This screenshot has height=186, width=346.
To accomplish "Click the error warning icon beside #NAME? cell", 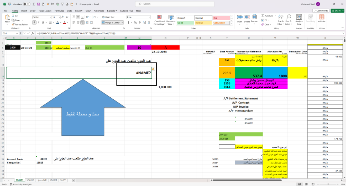I will [x=153, y=69].
